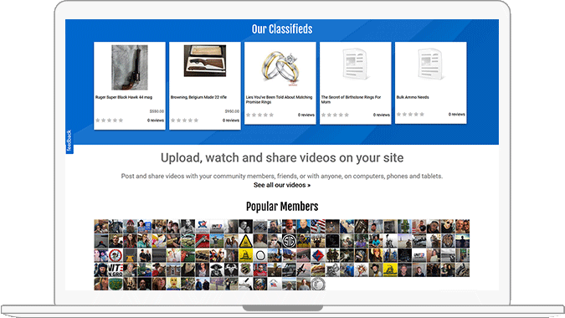Open the yellow warning triangle member avatar
Image resolution: width=565 pixels, height=318 pixels.
(245, 241)
